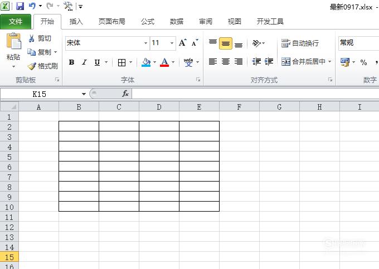This screenshot has width=379, height=269.
Task: Toggle Center text alignment
Action: [x=226, y=62]
